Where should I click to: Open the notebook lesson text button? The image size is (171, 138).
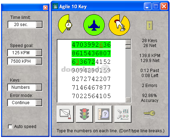pos(65,114)
